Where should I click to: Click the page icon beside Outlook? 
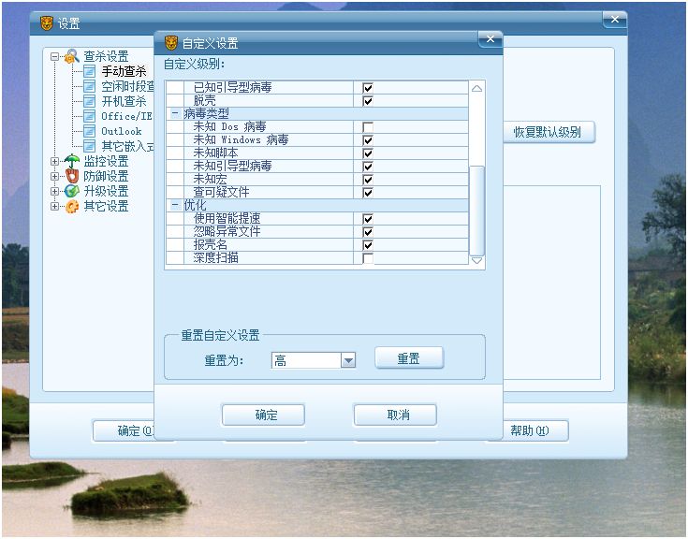coord(89,131)
